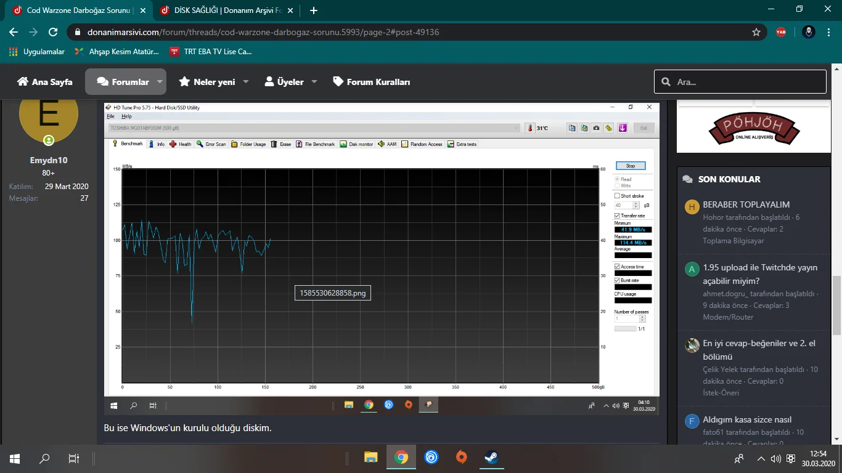Open the TOSHIBA drive dropdown in HD Tune
Image resolution: width=842 pixels, height=473 pixels.
pos(314,128)
